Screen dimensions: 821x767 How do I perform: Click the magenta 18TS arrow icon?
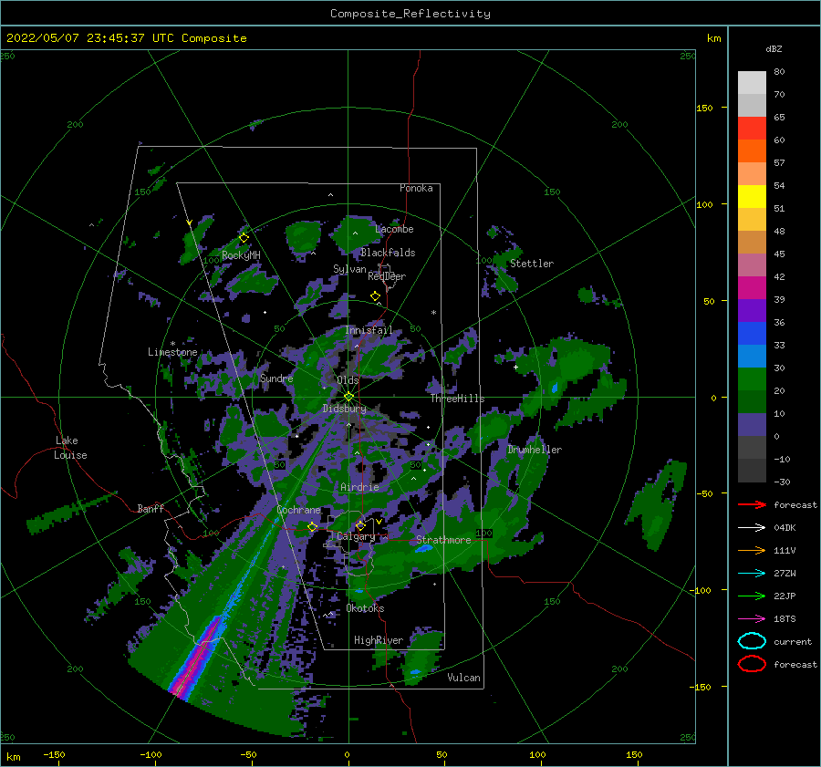752,619
